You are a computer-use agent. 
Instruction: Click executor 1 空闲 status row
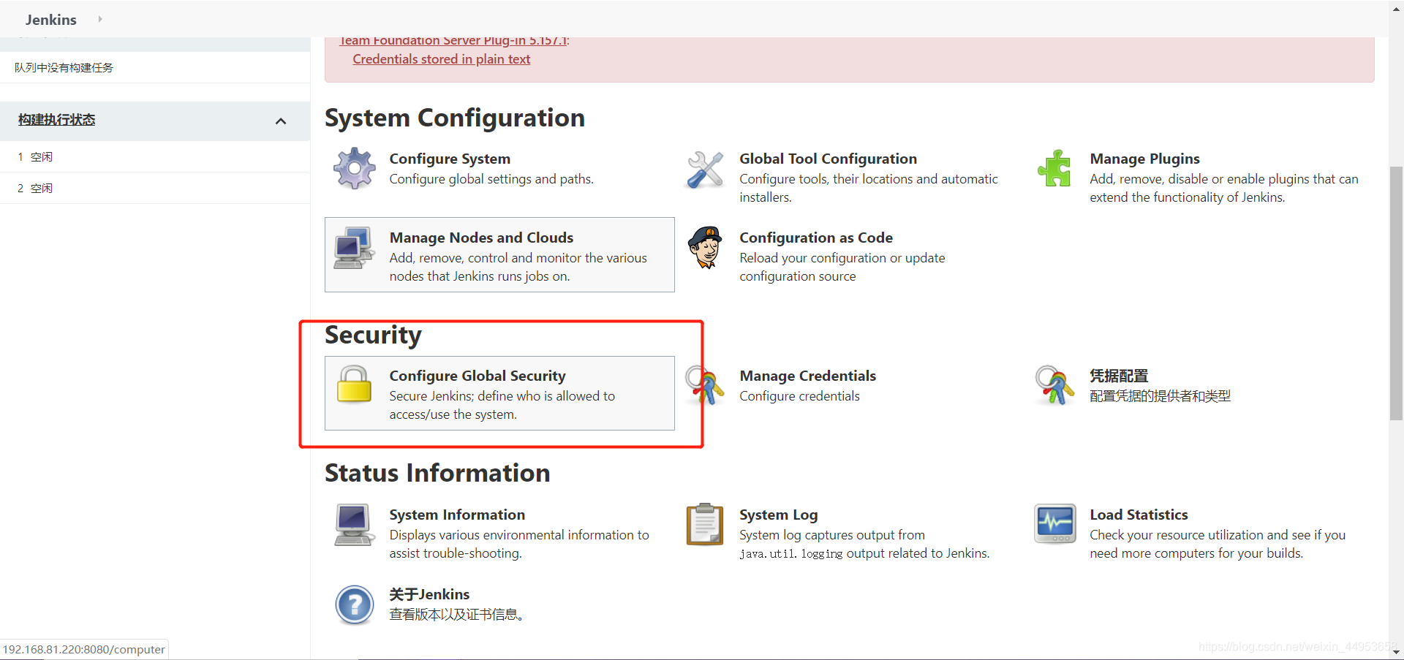pos(155,156)
